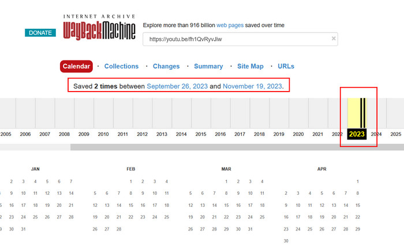Click January 18 in the calendar
The height and width of the screenshot is (246, 404).
pyautogui.click(x=35, y=205)
